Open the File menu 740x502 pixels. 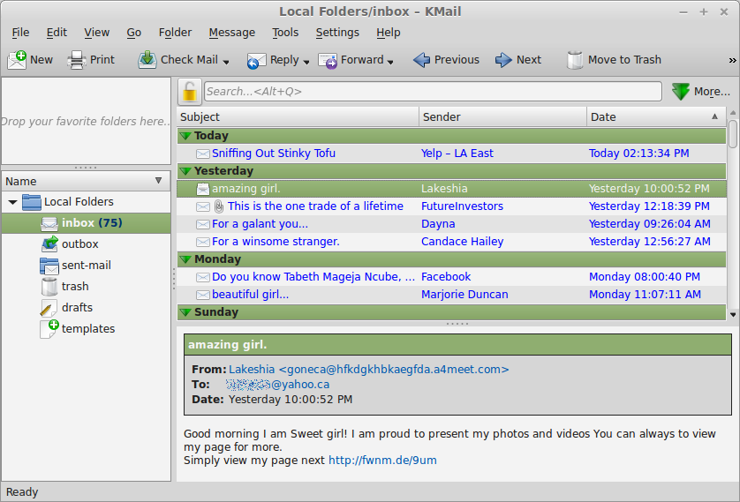click(x=20, y=33)
